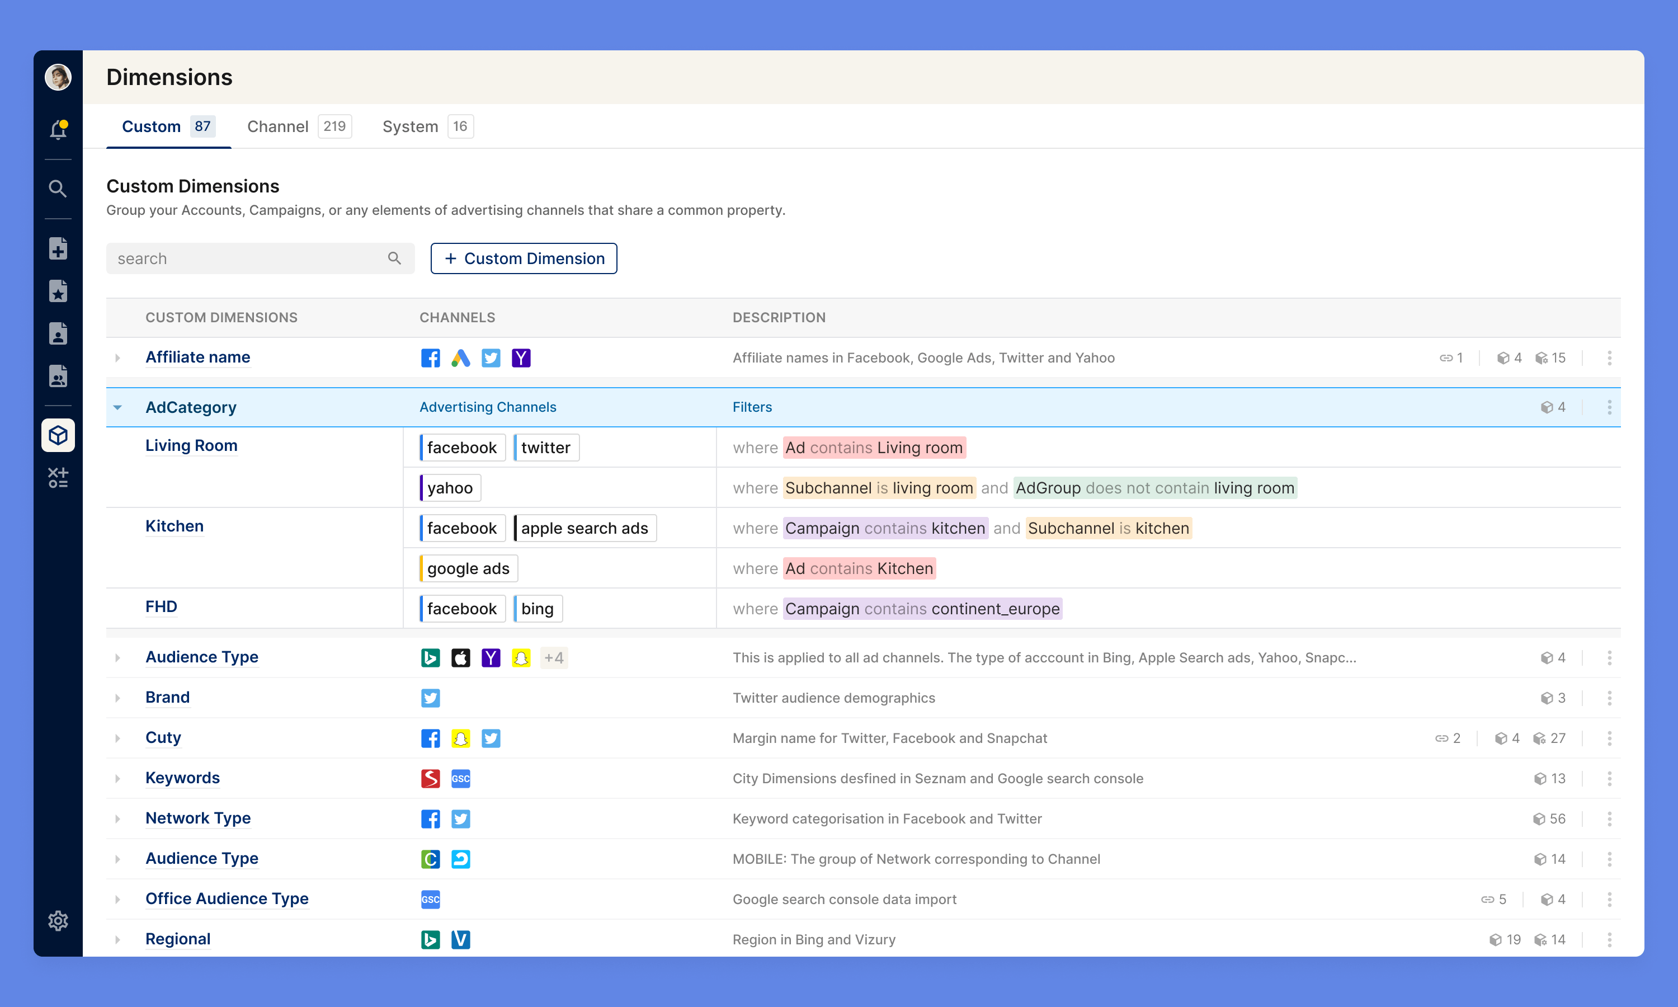This screenshot has height=1007, width=1678.
Task: Click the yahoo channel tag
Action: click(450, 488)
